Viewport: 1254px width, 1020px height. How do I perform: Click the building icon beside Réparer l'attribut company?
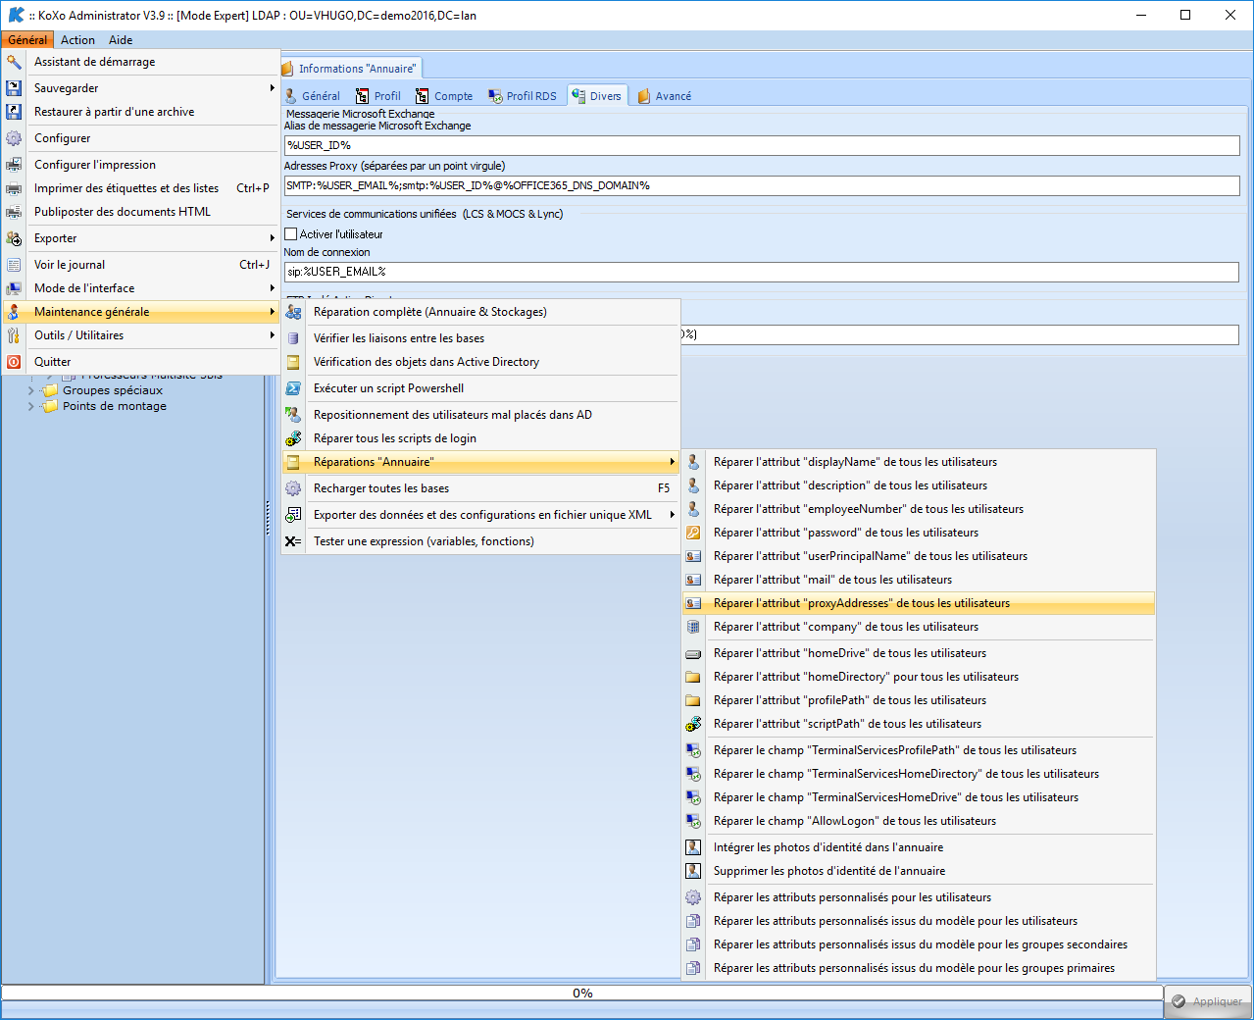pos(693,627)
